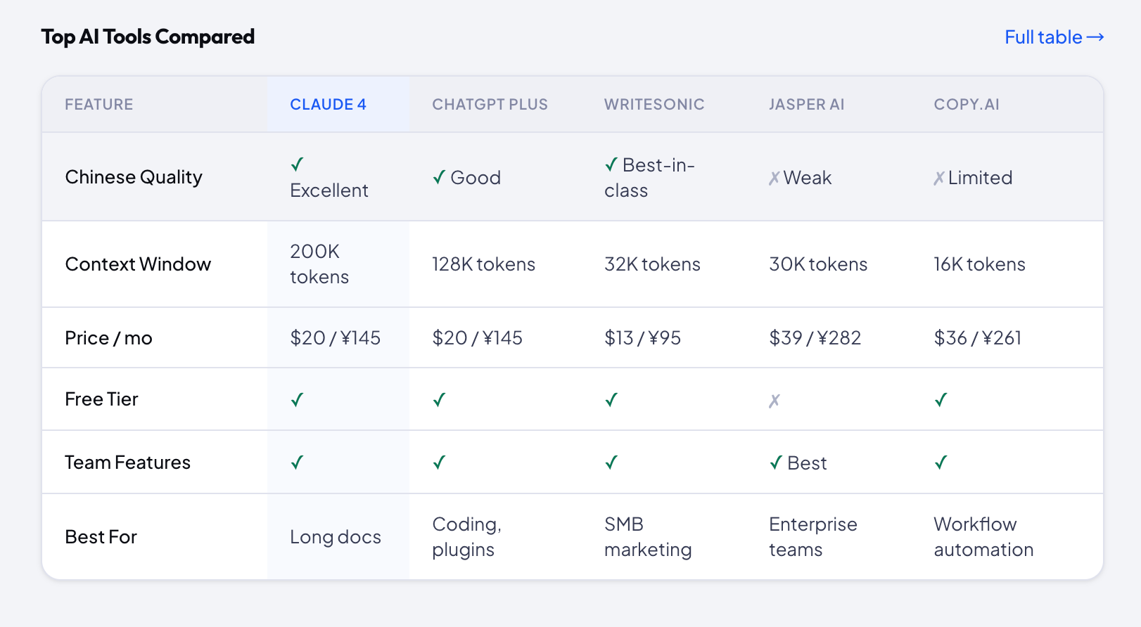Click the cross icon beside Limited
The image size is (1141, 627).
pos(939,179)
